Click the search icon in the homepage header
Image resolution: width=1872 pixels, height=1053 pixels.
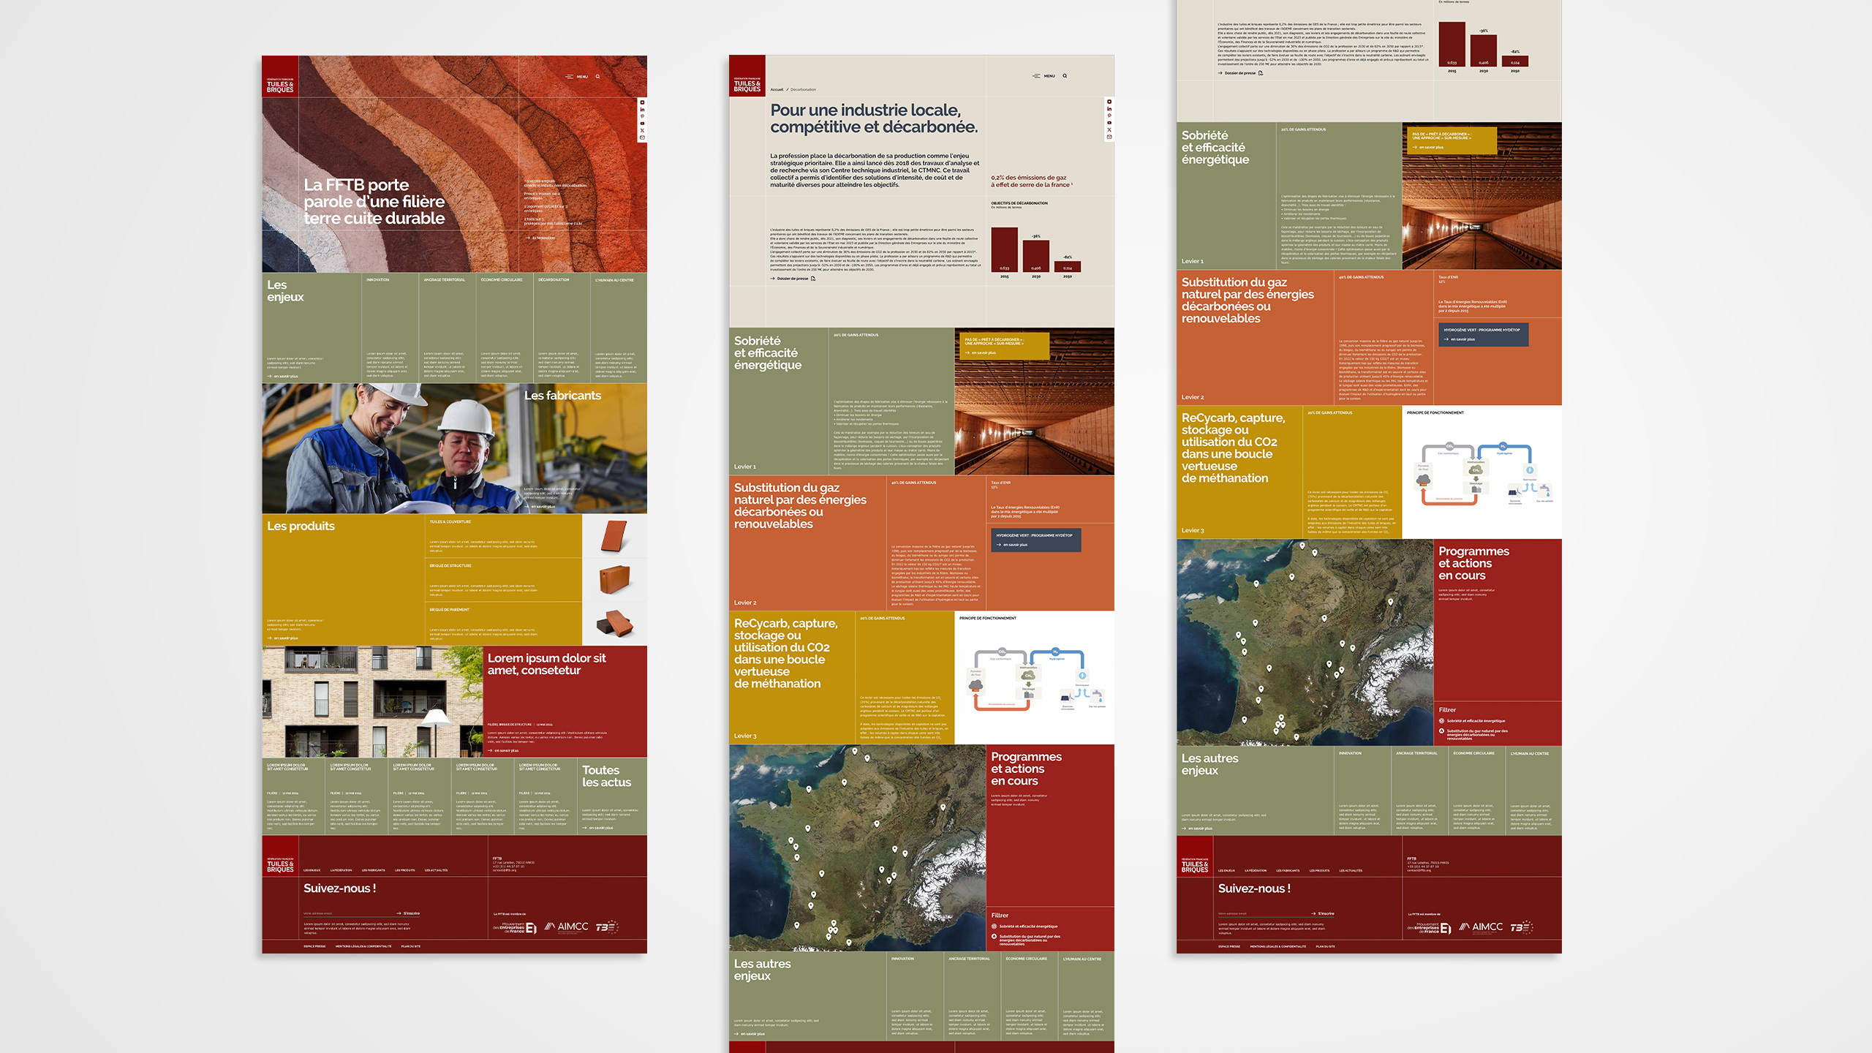pos(597,76)
